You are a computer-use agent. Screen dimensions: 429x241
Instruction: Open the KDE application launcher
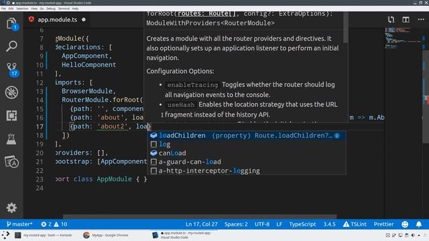(5, 235)
